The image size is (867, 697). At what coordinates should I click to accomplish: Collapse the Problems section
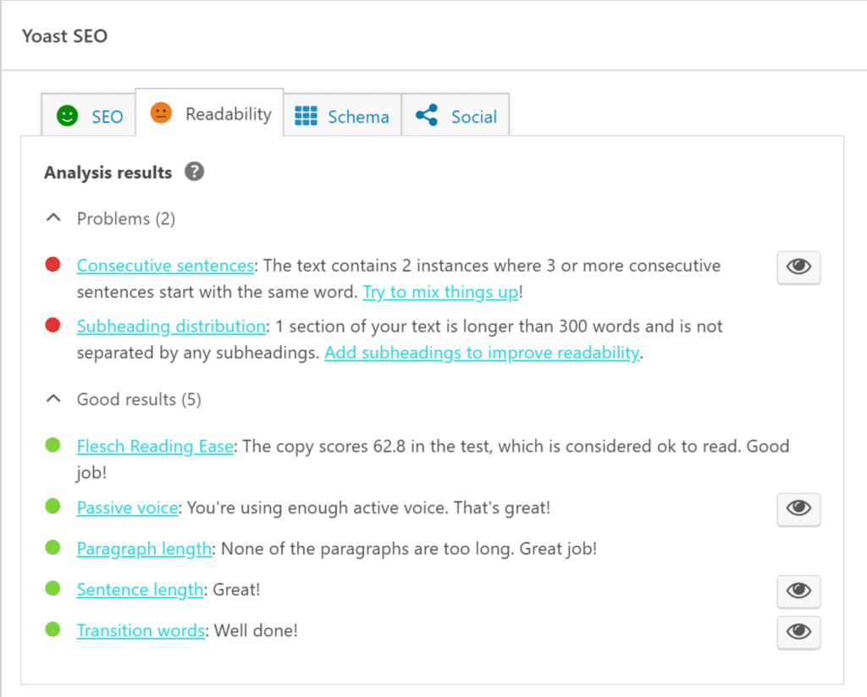coord(52,217)
